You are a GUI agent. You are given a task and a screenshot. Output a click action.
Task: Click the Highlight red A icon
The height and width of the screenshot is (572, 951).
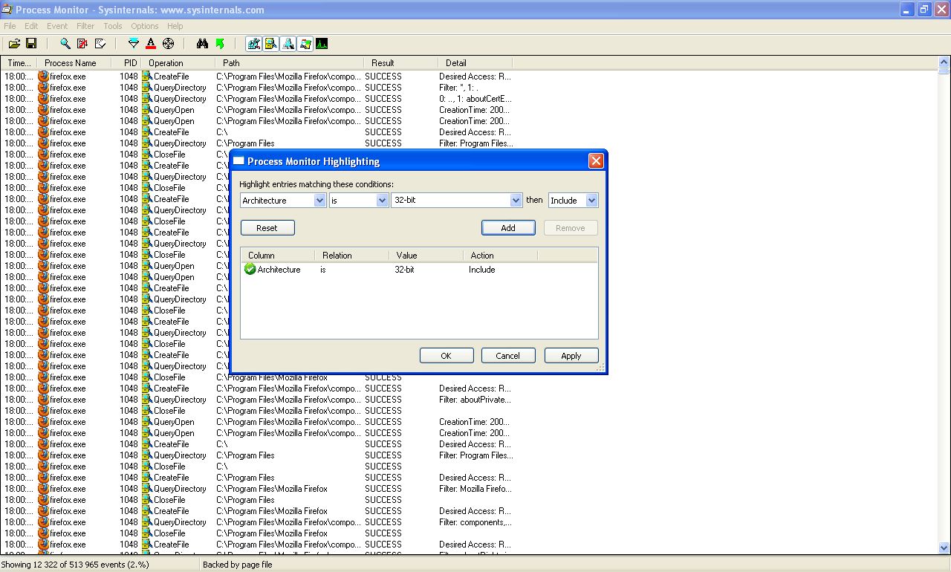[x=151, y=44]
